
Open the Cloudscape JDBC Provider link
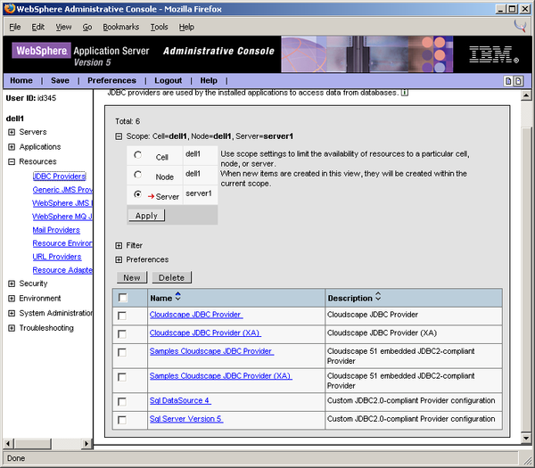click(x=196, y=315)
